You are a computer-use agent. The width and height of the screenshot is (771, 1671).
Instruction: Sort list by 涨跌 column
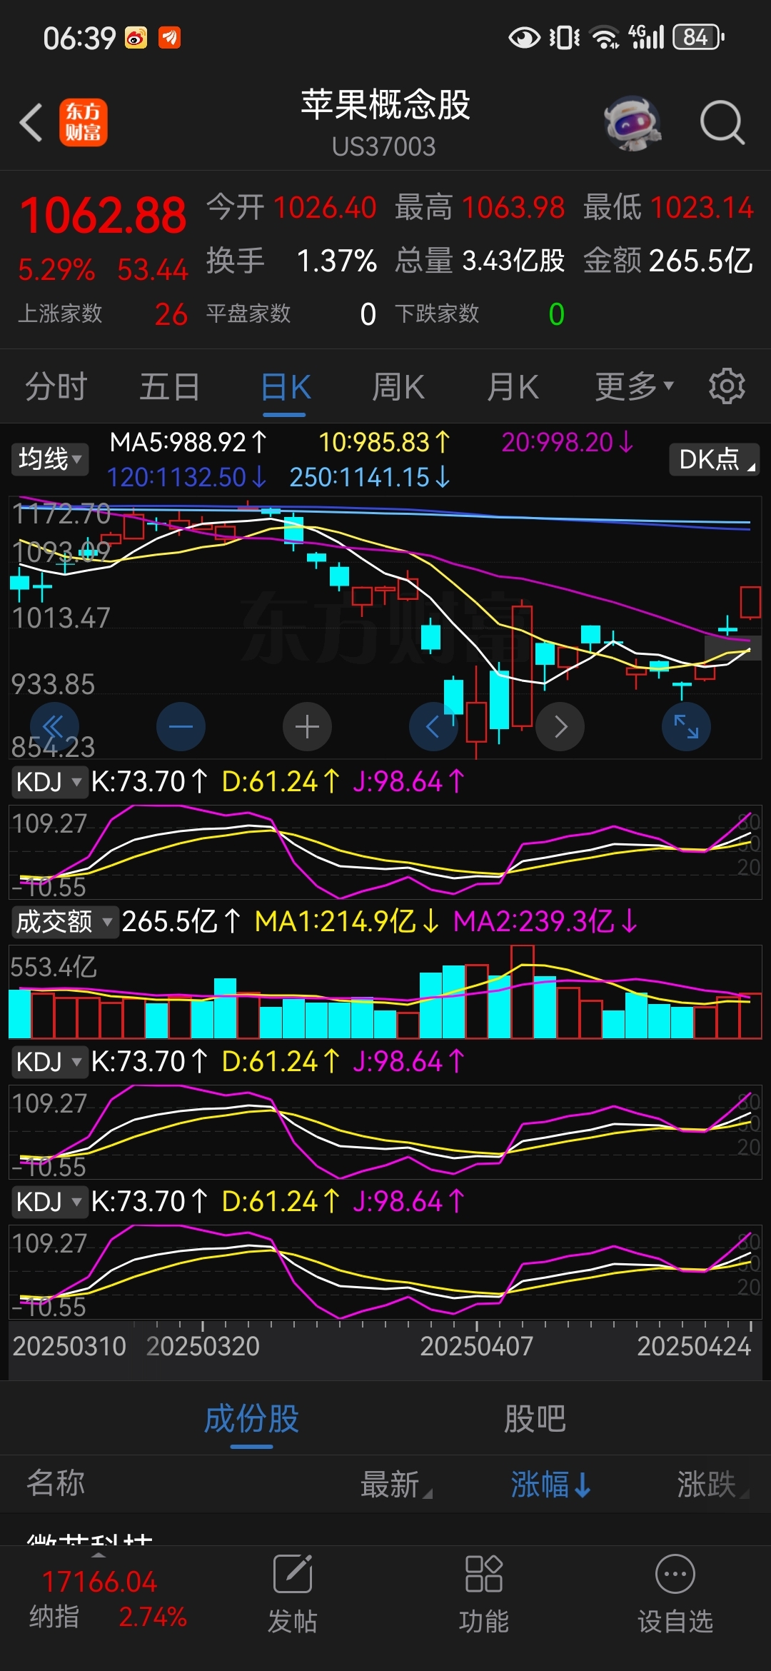[x=712, y=1485]
